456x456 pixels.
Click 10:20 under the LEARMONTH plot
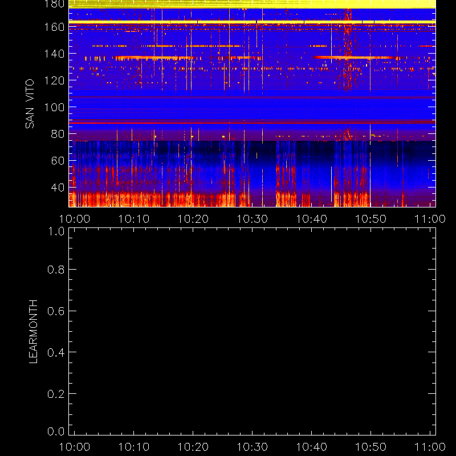193,447
